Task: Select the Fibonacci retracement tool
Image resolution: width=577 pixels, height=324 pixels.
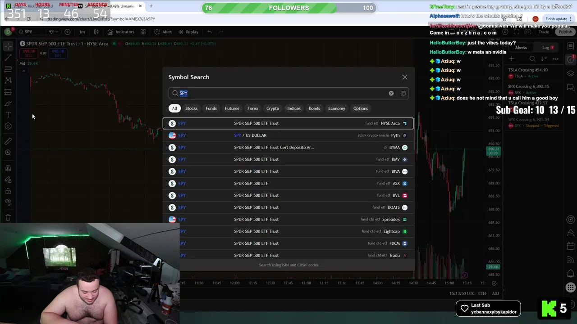Action: (x=8, y=69)
